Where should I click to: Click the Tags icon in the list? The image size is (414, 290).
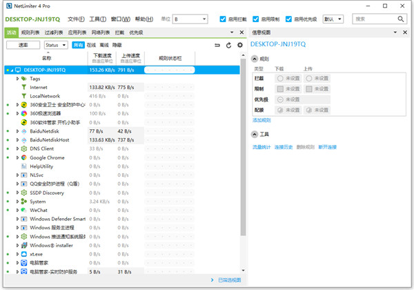click(24, 79)
